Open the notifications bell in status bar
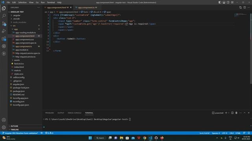252x141 pixels. (249, 133)
